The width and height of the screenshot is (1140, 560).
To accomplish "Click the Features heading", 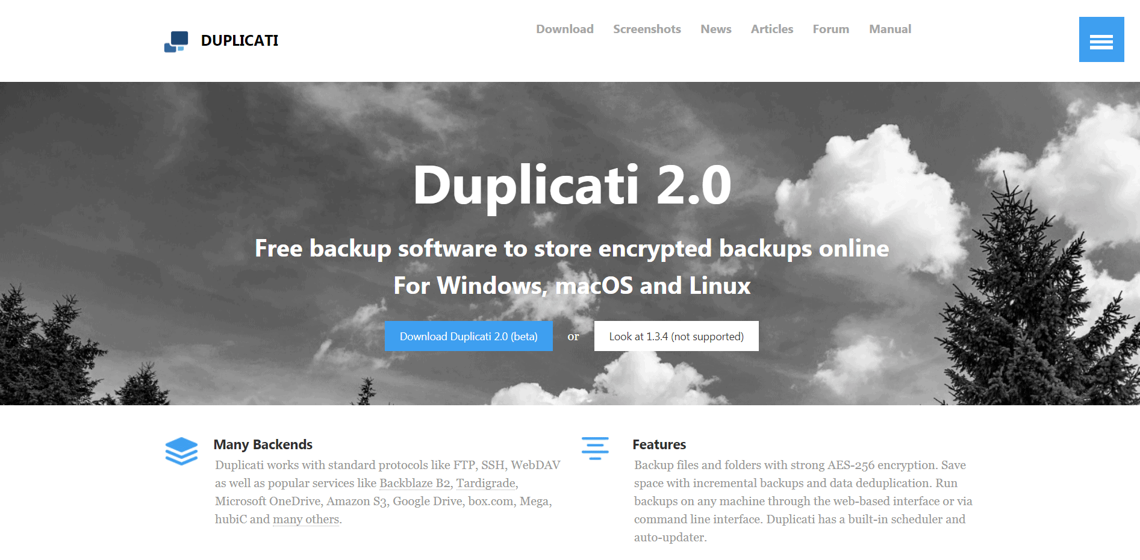I will point(659,444).
